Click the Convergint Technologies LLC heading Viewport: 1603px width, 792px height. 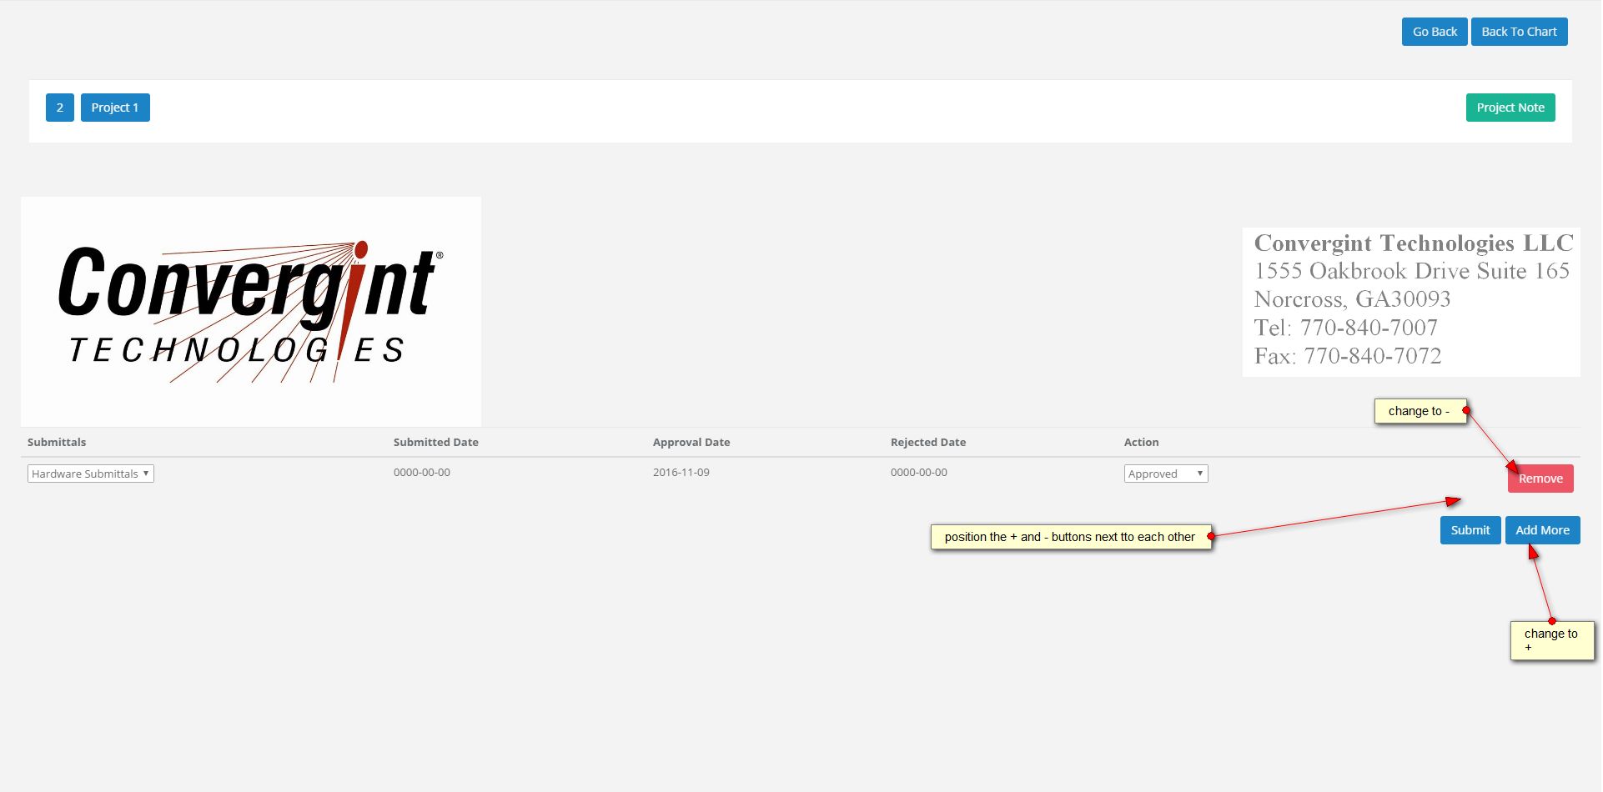pyautogui.click(x=1414, y=243)
